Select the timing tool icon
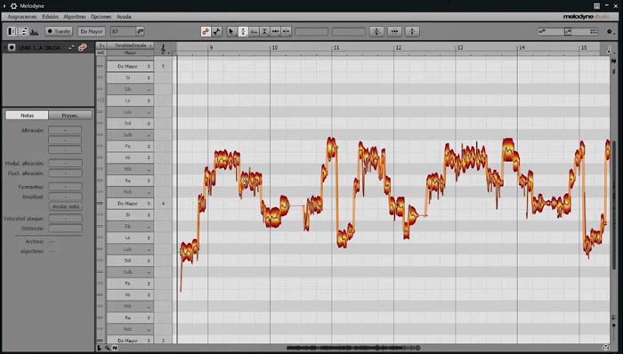The image size is (623, 354). pyautogui.click(x=275, y=31)
